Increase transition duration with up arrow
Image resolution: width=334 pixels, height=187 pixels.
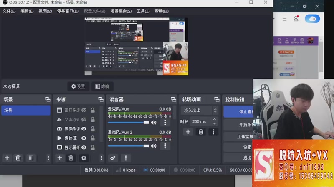coord(215,119)
